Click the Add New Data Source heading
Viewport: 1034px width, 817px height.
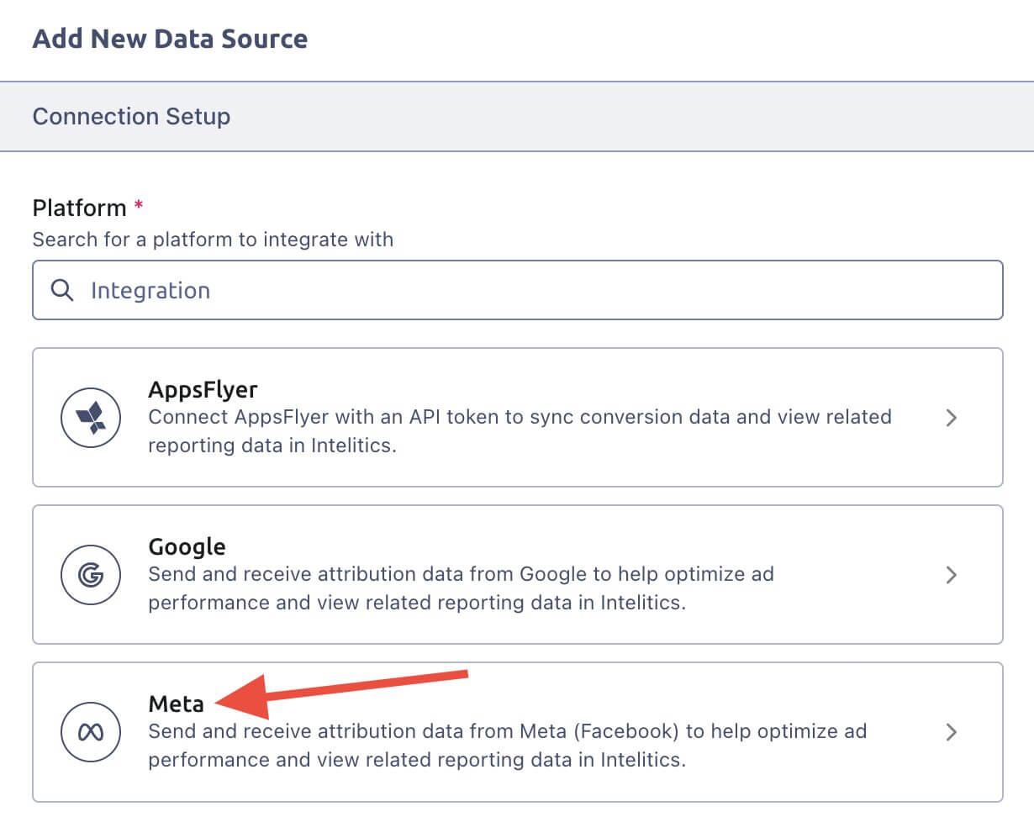coord(170,39)
